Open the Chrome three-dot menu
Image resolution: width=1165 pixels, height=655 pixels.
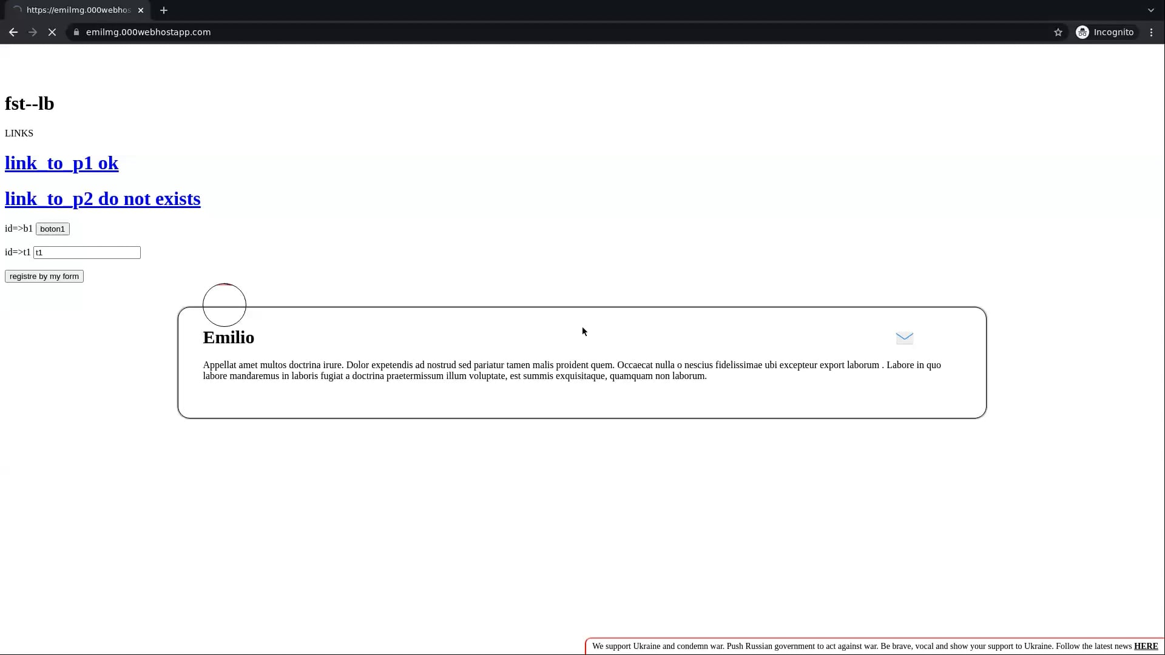pyautogui.click(x=1152, y=32)
